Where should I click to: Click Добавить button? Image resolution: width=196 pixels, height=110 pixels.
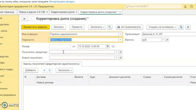click(31, 70)
